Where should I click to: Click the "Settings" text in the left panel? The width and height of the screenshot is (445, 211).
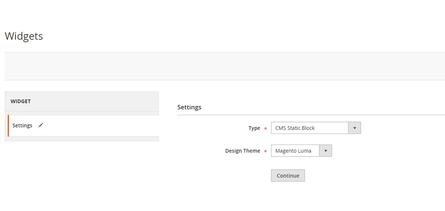22,125
